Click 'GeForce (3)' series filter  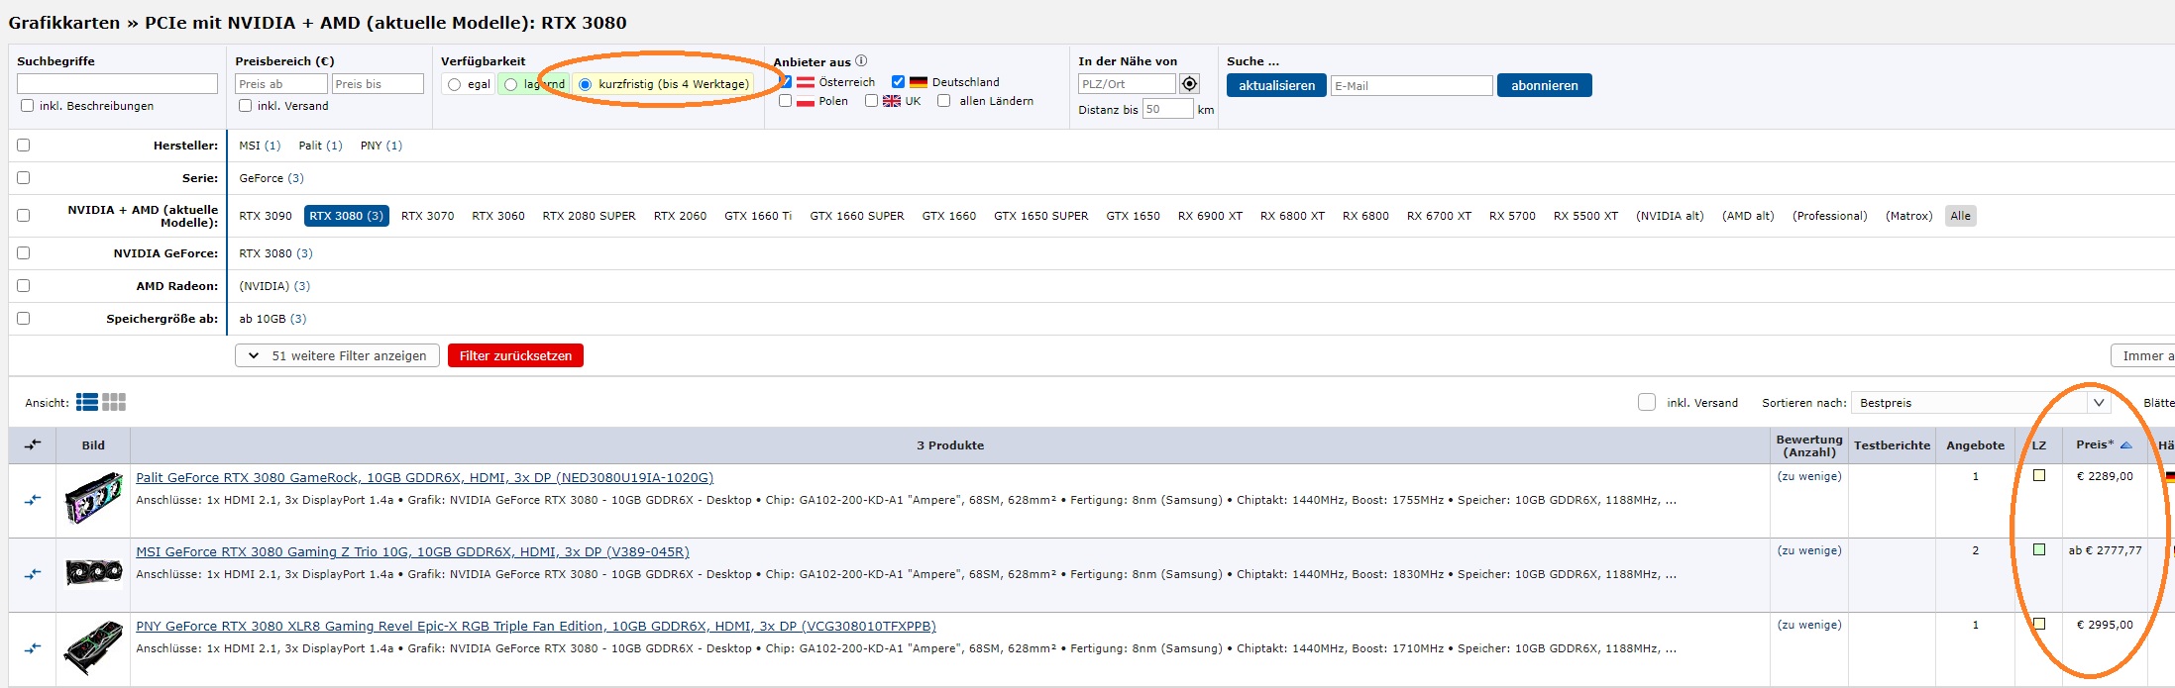click(x=272, y=178)
